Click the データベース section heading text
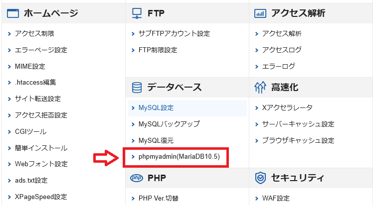373x205 pixels. point(175,87)
